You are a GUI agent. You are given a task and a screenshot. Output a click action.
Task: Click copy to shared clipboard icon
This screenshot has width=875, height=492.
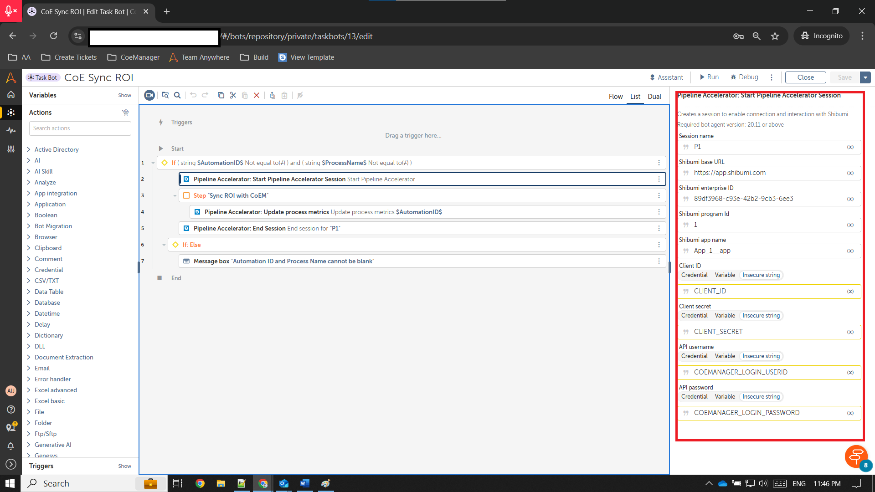click(272, 95)
